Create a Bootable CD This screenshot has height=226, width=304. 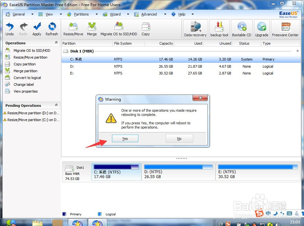[x=242, y=28]
